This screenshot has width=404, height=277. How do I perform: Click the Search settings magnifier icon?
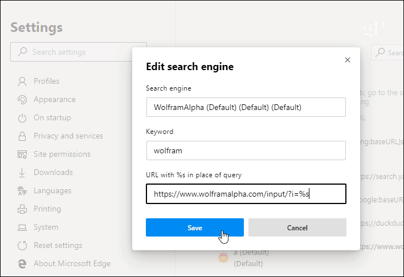click(x=22, y=52)
